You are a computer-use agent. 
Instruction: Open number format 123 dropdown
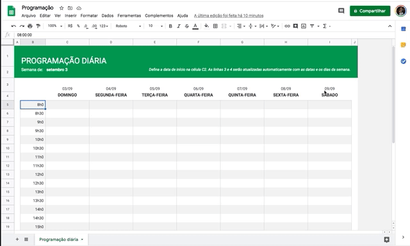point(104,26)
